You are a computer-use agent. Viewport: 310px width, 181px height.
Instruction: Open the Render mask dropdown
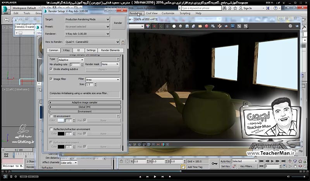110,64
